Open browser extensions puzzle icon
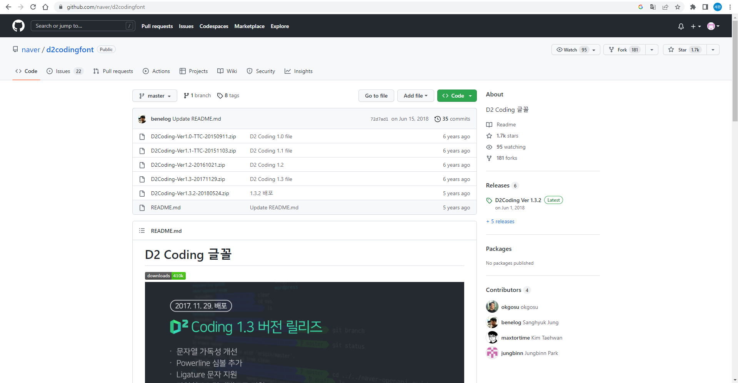The width and height of the screenshot is (738, 383). tap(693, 7)
